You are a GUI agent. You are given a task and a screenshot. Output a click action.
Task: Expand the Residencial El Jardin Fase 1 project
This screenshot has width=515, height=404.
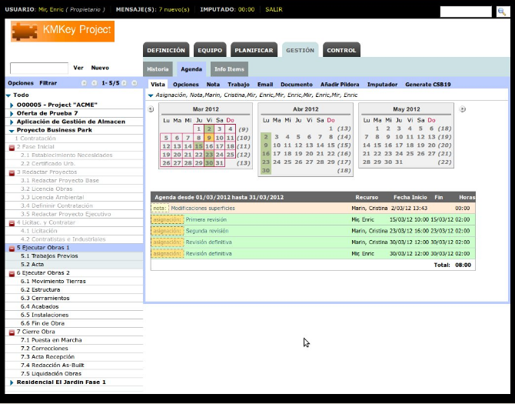[12, 382]
